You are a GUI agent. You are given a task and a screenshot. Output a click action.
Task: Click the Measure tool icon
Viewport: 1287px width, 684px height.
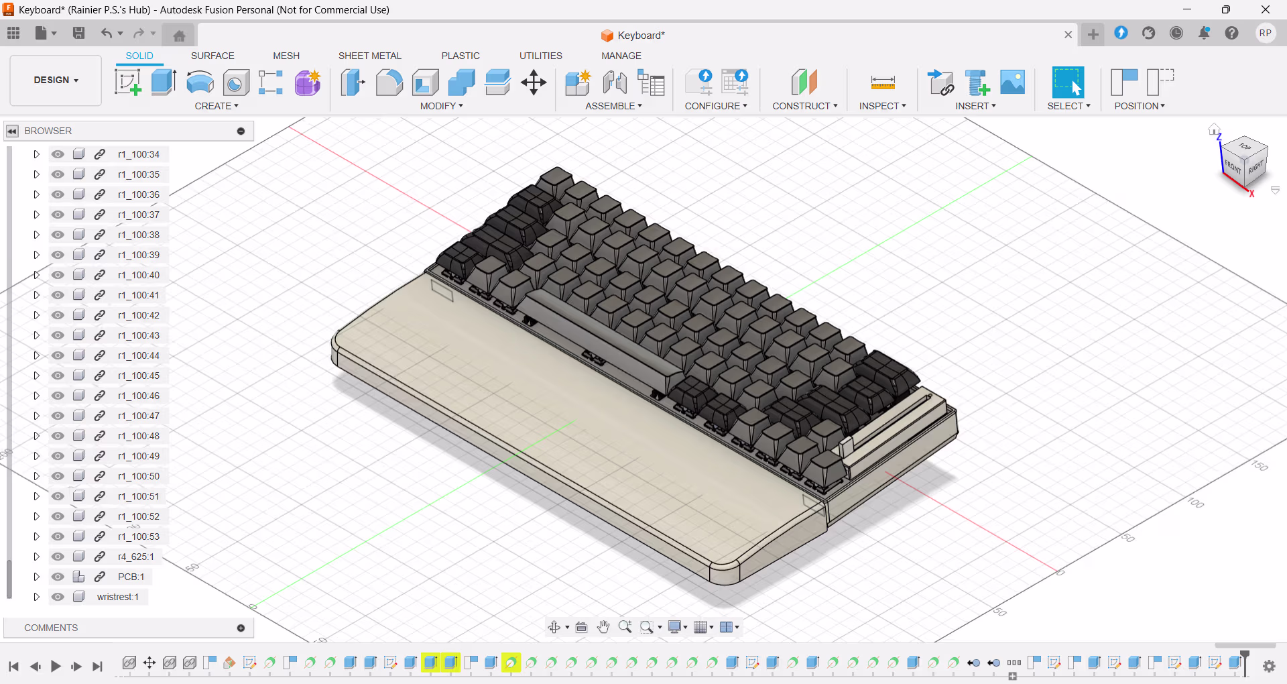pyautogui.click(x=882, y=82)
